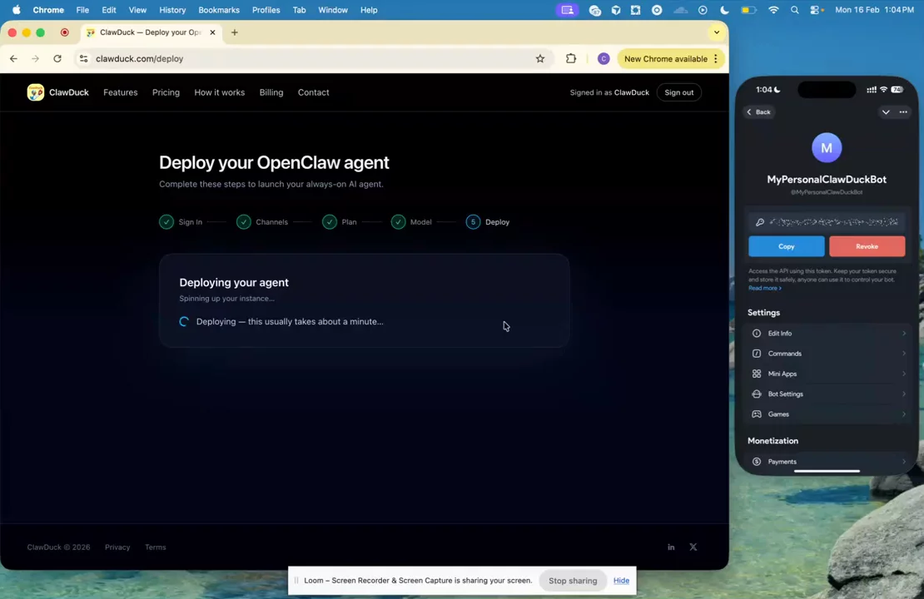Open macOS Spotlight search icon
The height and width of the screenshot is (599, 924).
point(794,10)
